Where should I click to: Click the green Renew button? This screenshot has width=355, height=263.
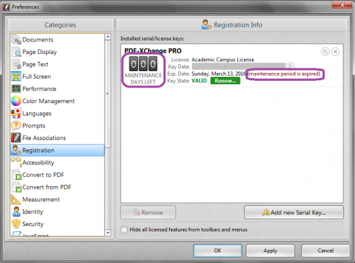[x=225, y=81]
